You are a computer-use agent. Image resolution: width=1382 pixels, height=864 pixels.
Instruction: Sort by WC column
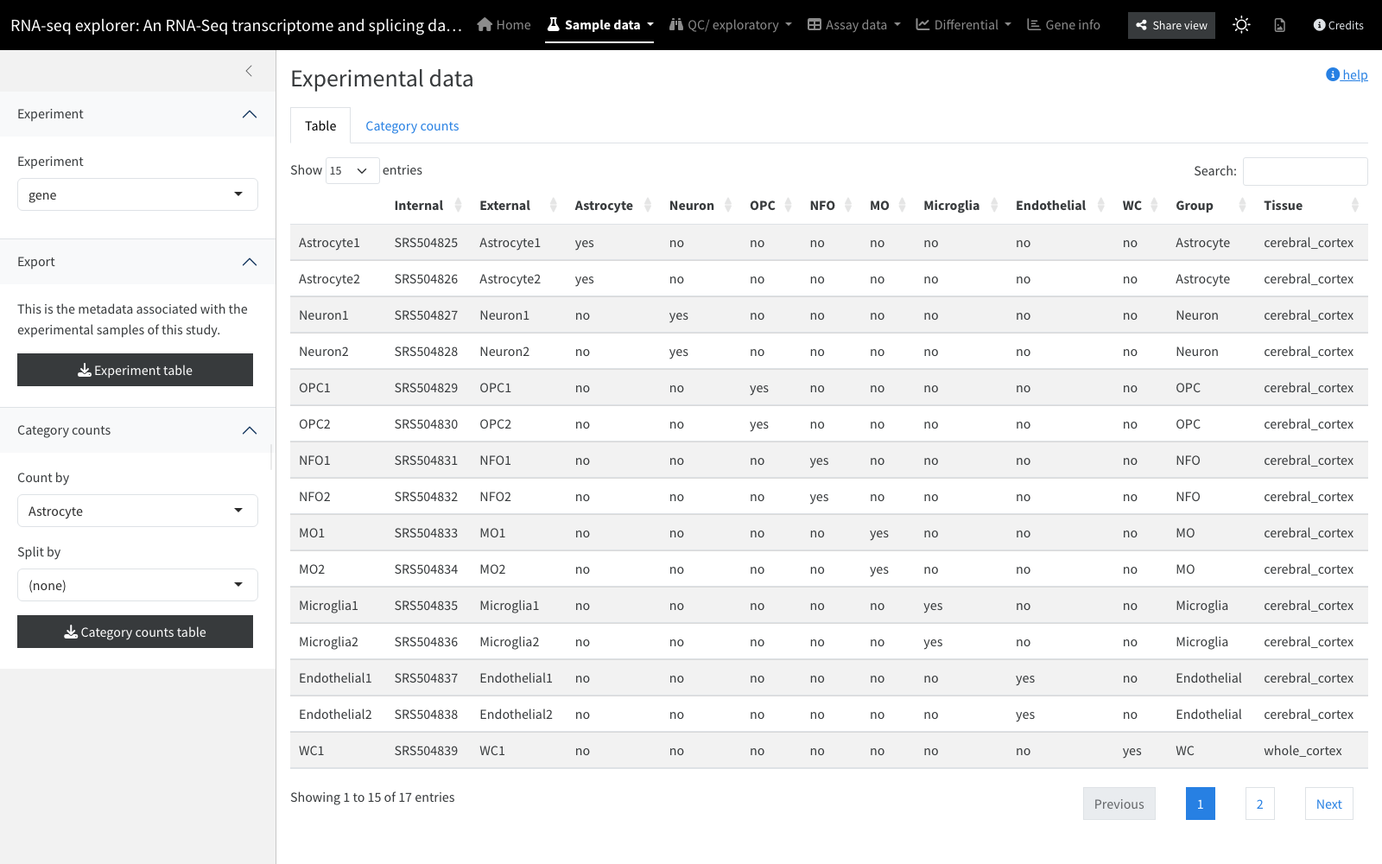(x=1140, y=206)
